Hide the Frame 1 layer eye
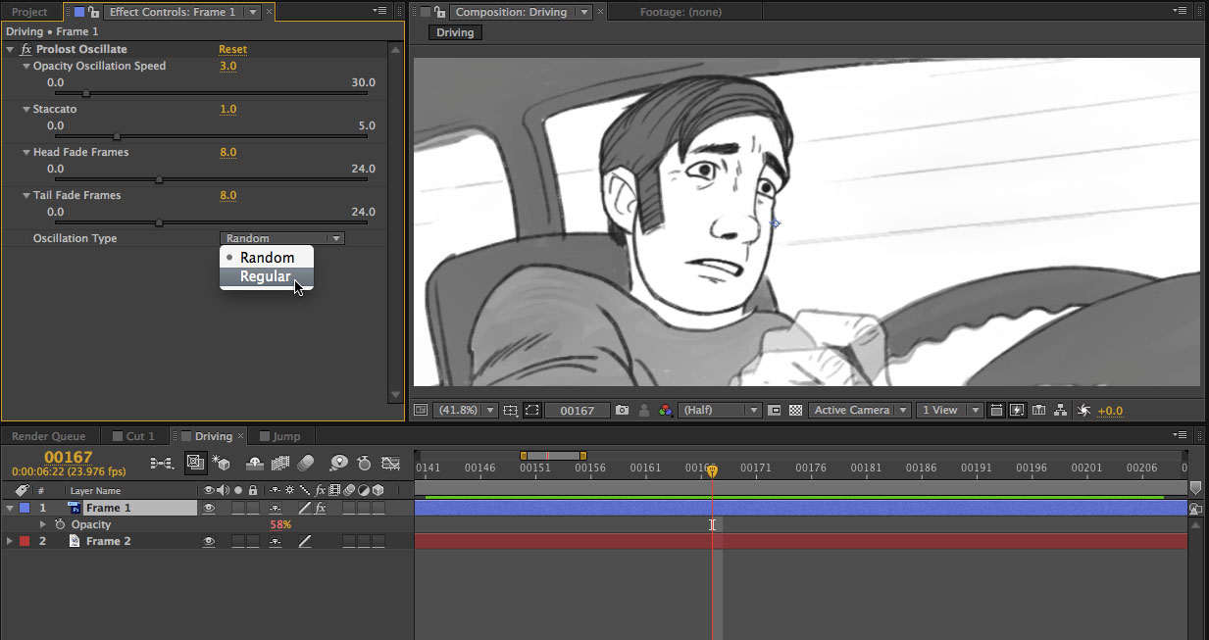Image resolution: width=1209 pixels, height=640 pixels. coord(209,509)
